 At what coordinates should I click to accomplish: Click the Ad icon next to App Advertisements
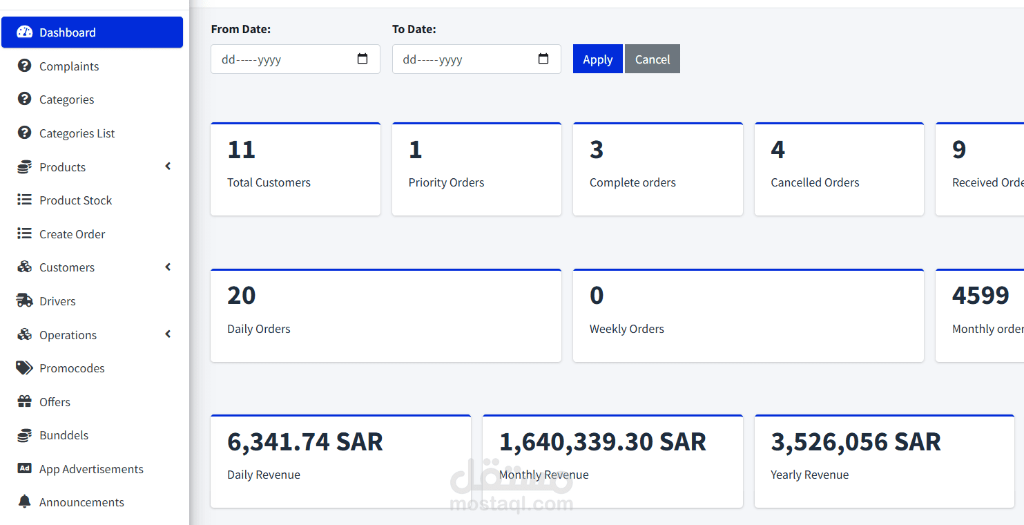coord(25,468)
